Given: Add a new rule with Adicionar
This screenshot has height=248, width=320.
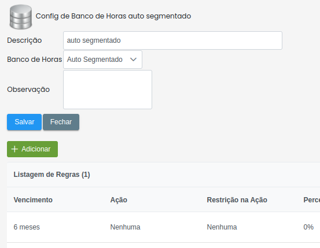Looking at the screenshot, I should point(32,149).
